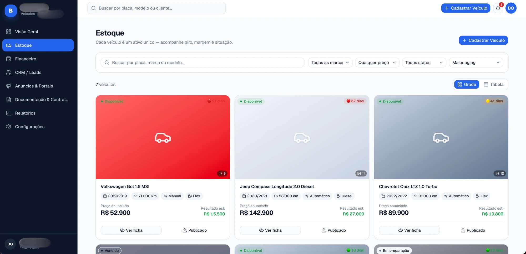
Task: Click the blue B logo in sidebar
Action: pyautogui.click(x=11, y=11)
